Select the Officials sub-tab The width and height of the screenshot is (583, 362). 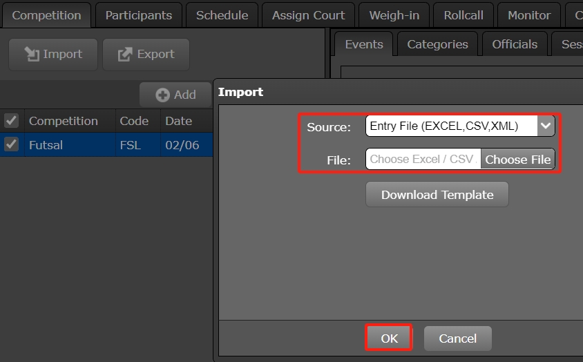point(514,44)
